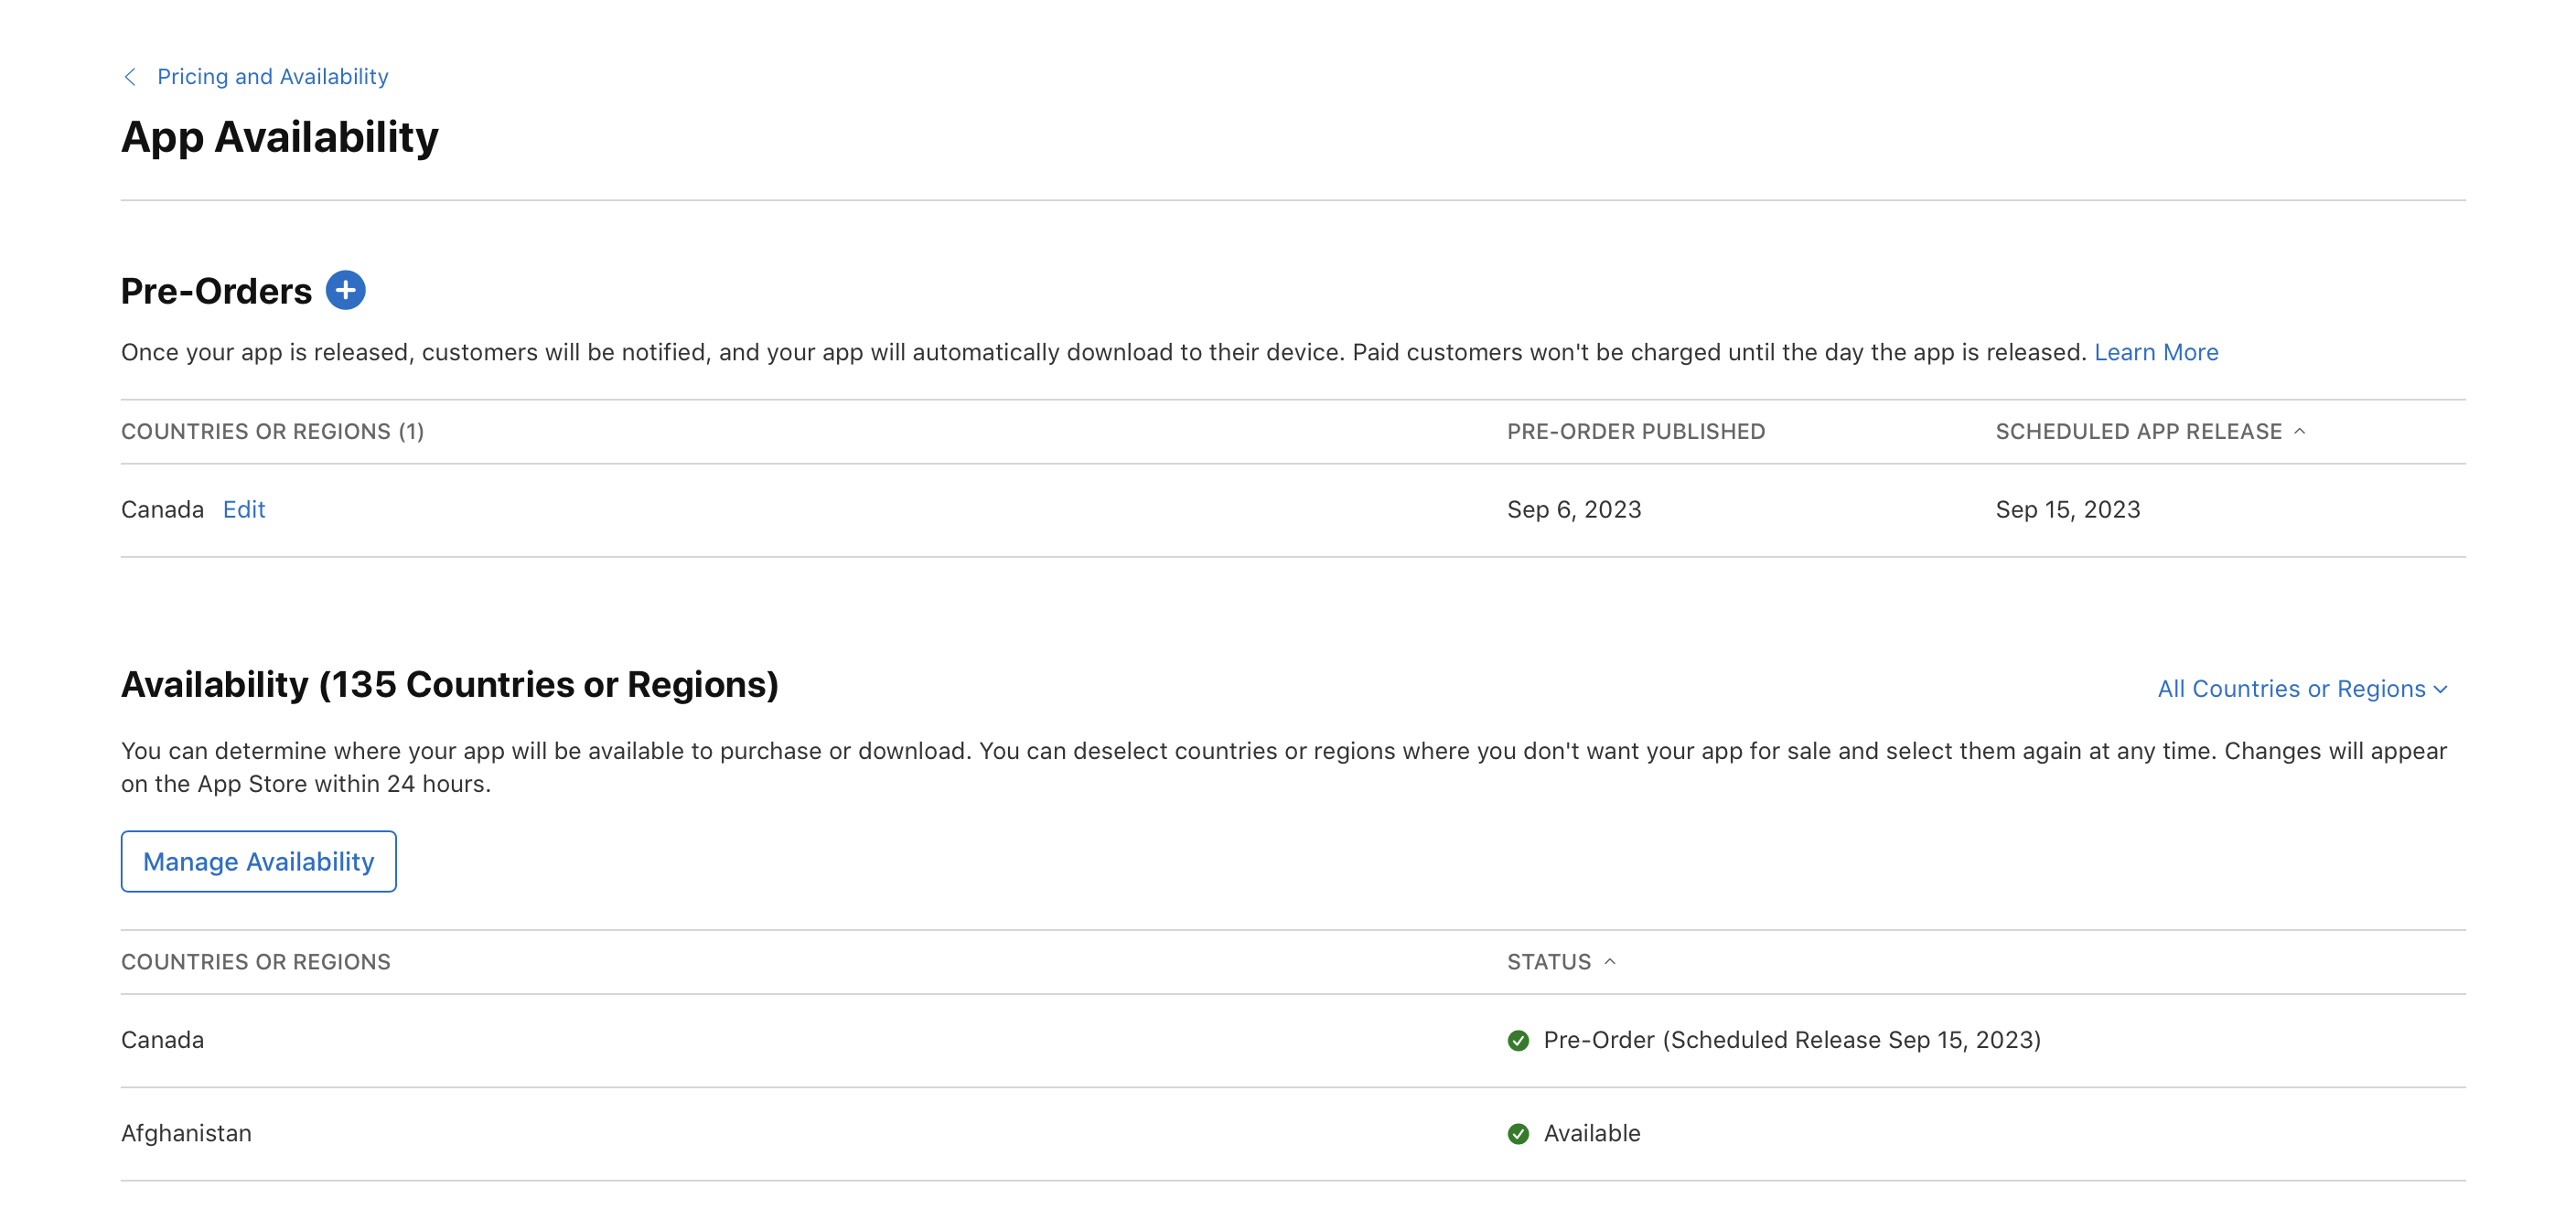Click the Manage Availability button
This screenshot has width=2576, height=1209.
coord(258,861)
